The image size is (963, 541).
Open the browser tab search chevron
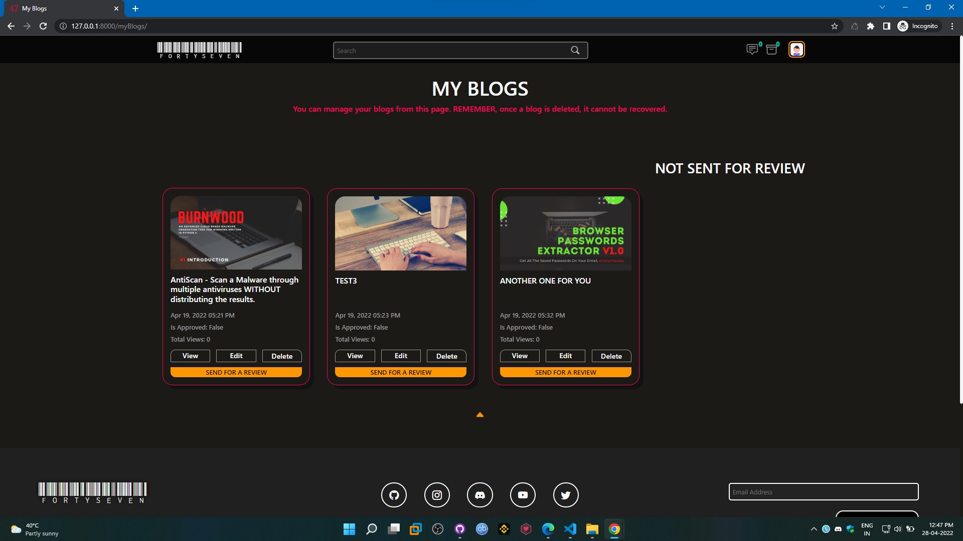882,8
